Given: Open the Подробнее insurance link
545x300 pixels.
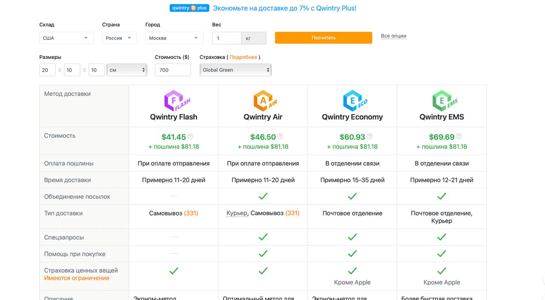Looking at the screenshot, I should pos(244,57).
